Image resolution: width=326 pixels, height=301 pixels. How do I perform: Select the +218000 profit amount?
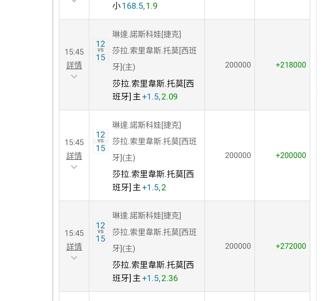[290, 65]
